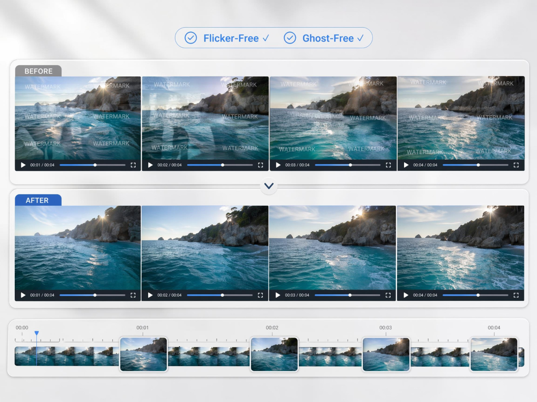Select the enlarged timeline frame under 00:04
The height and width of the screenshot is (402, 537).
coord(494,354)
